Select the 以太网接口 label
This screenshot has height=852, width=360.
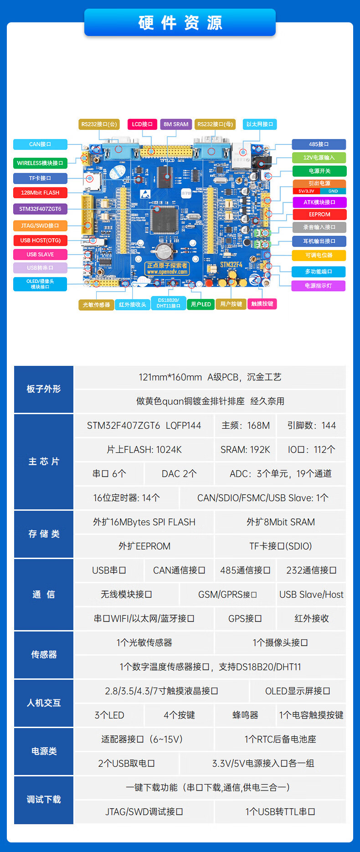(259, 124)
